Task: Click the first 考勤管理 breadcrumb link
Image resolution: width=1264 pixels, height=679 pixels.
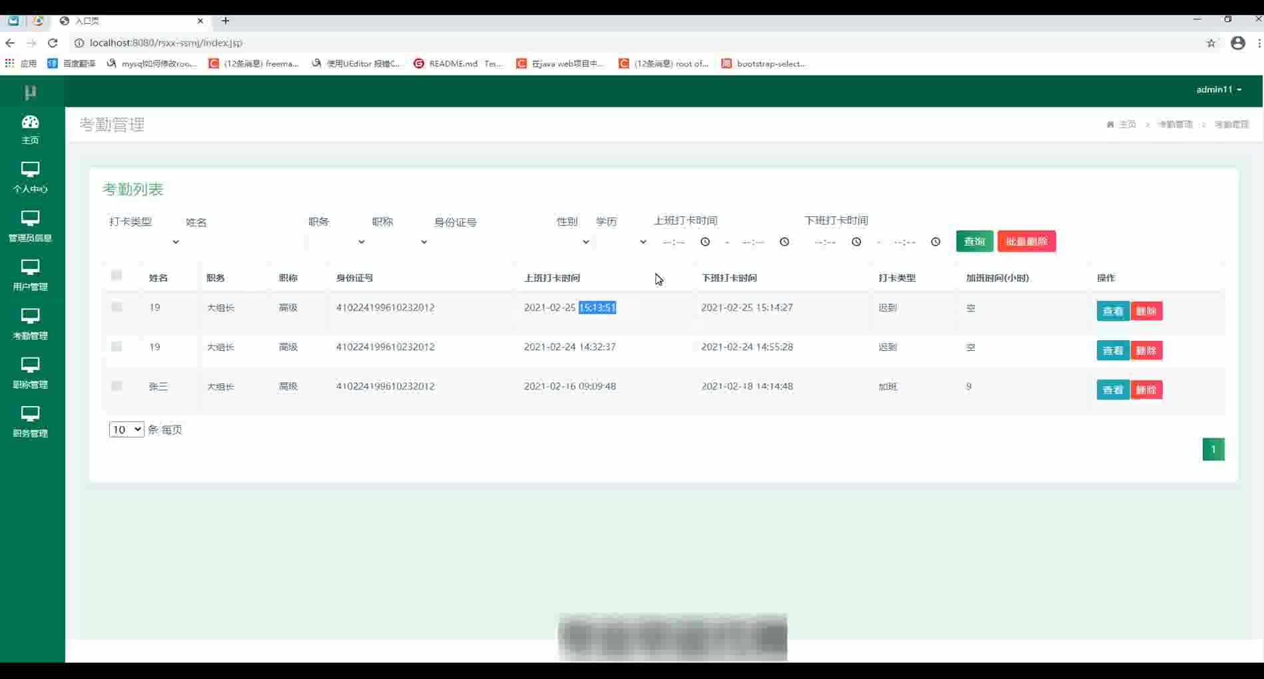Action: [x=1175, y=124]
